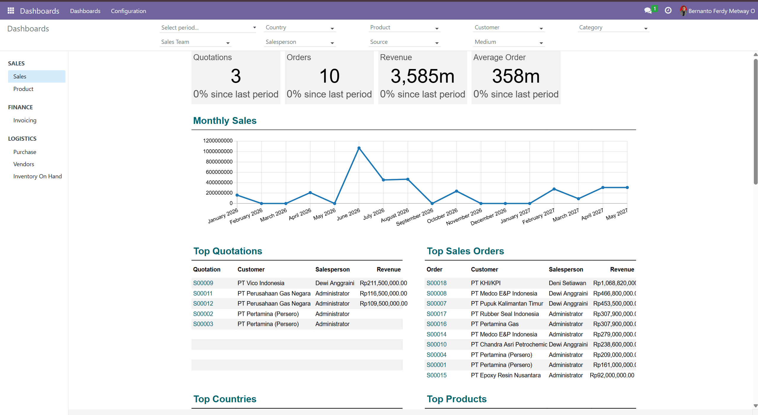
Task: Open quotation S00002
Action: (203, 314)
